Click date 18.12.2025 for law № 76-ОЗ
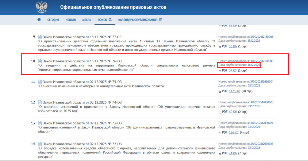This screenshot has width=308, height=161. (x=254, y=65)
